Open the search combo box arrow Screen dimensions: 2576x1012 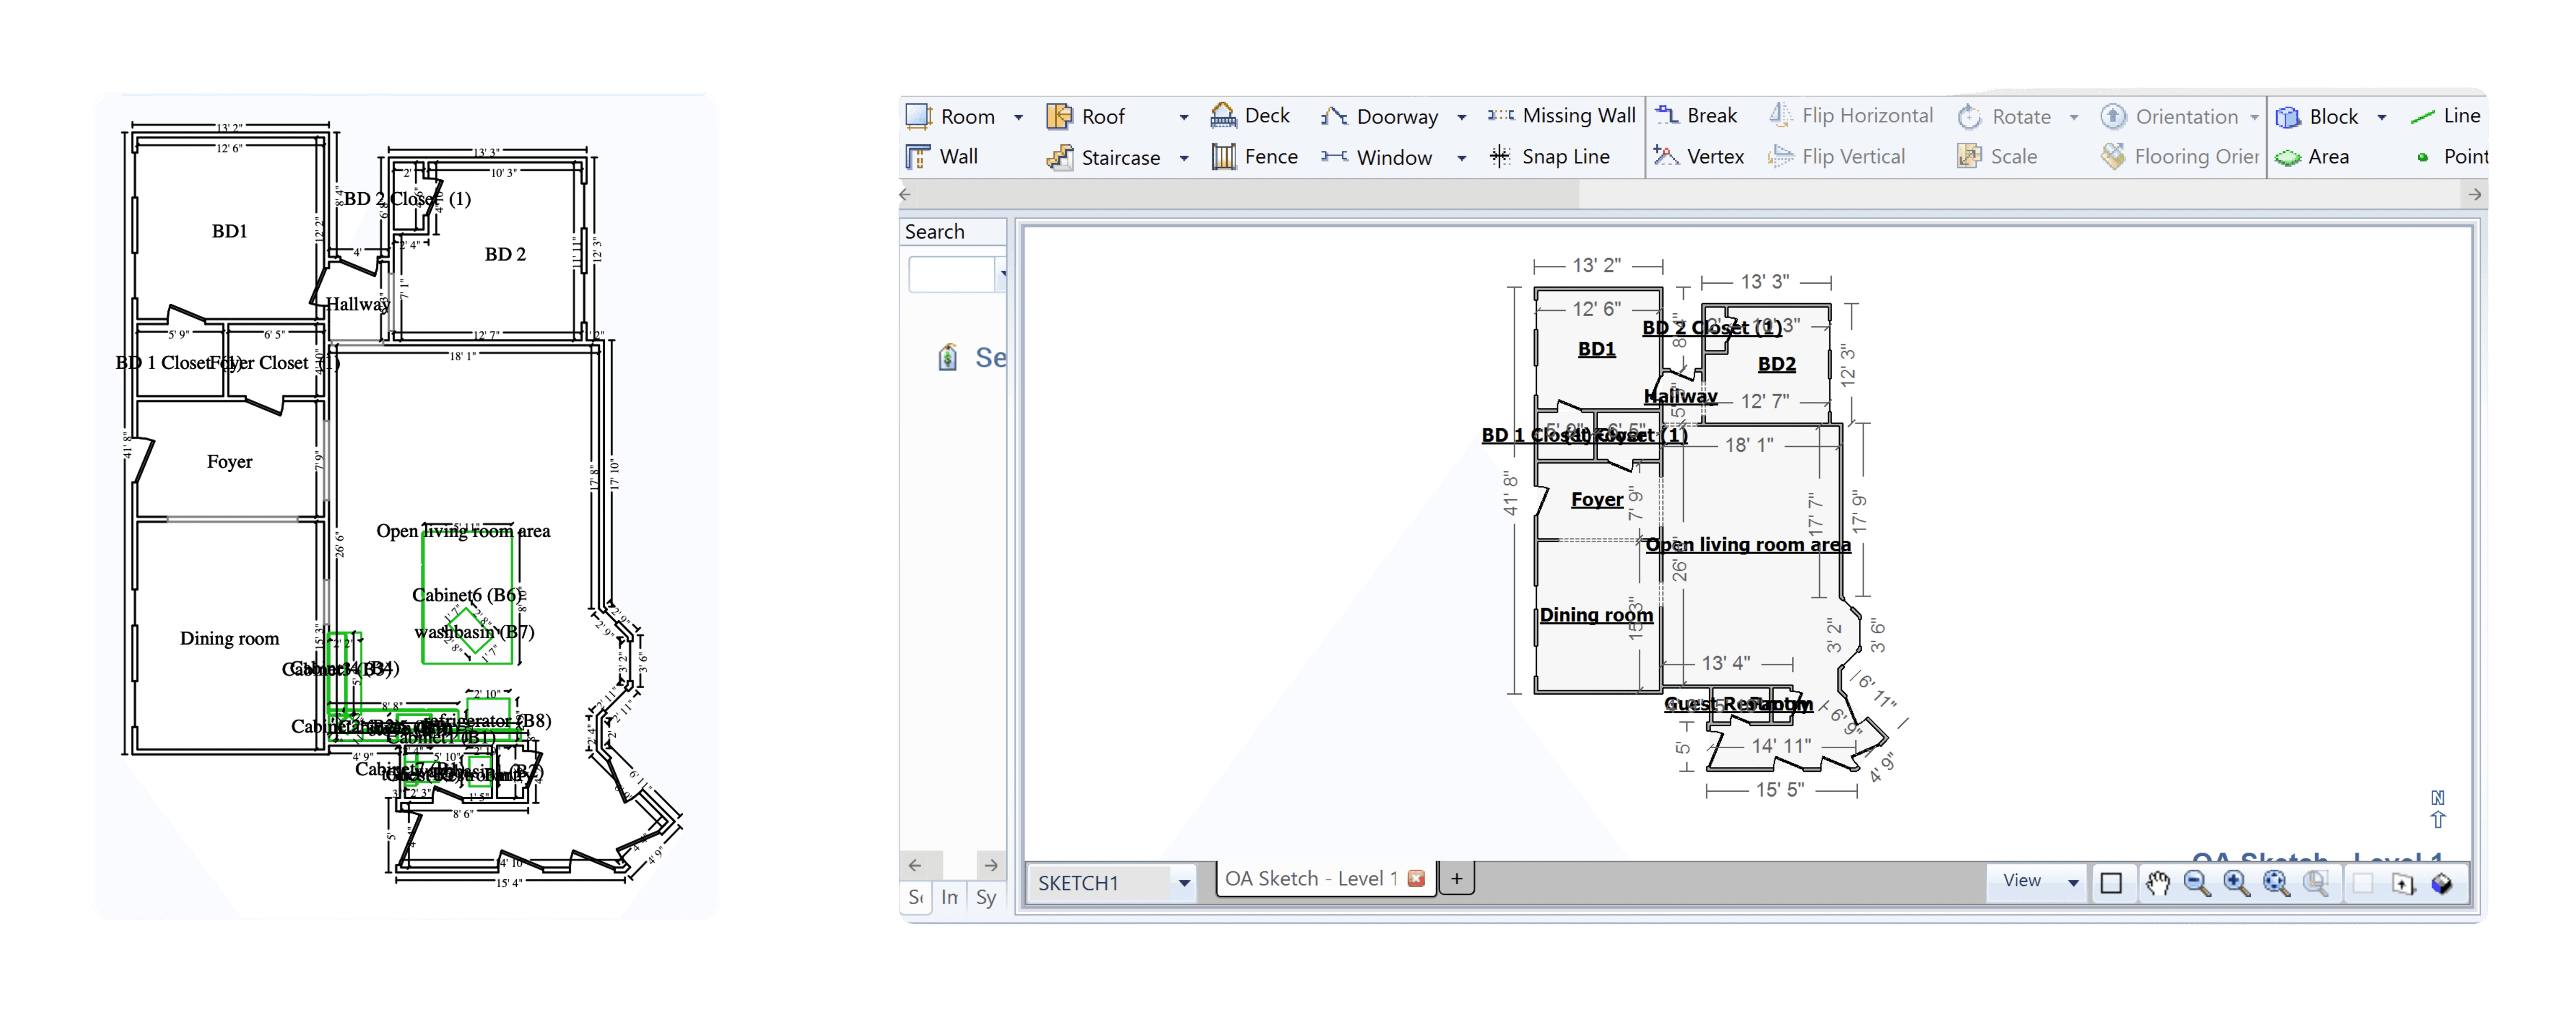click(1002, 274)
